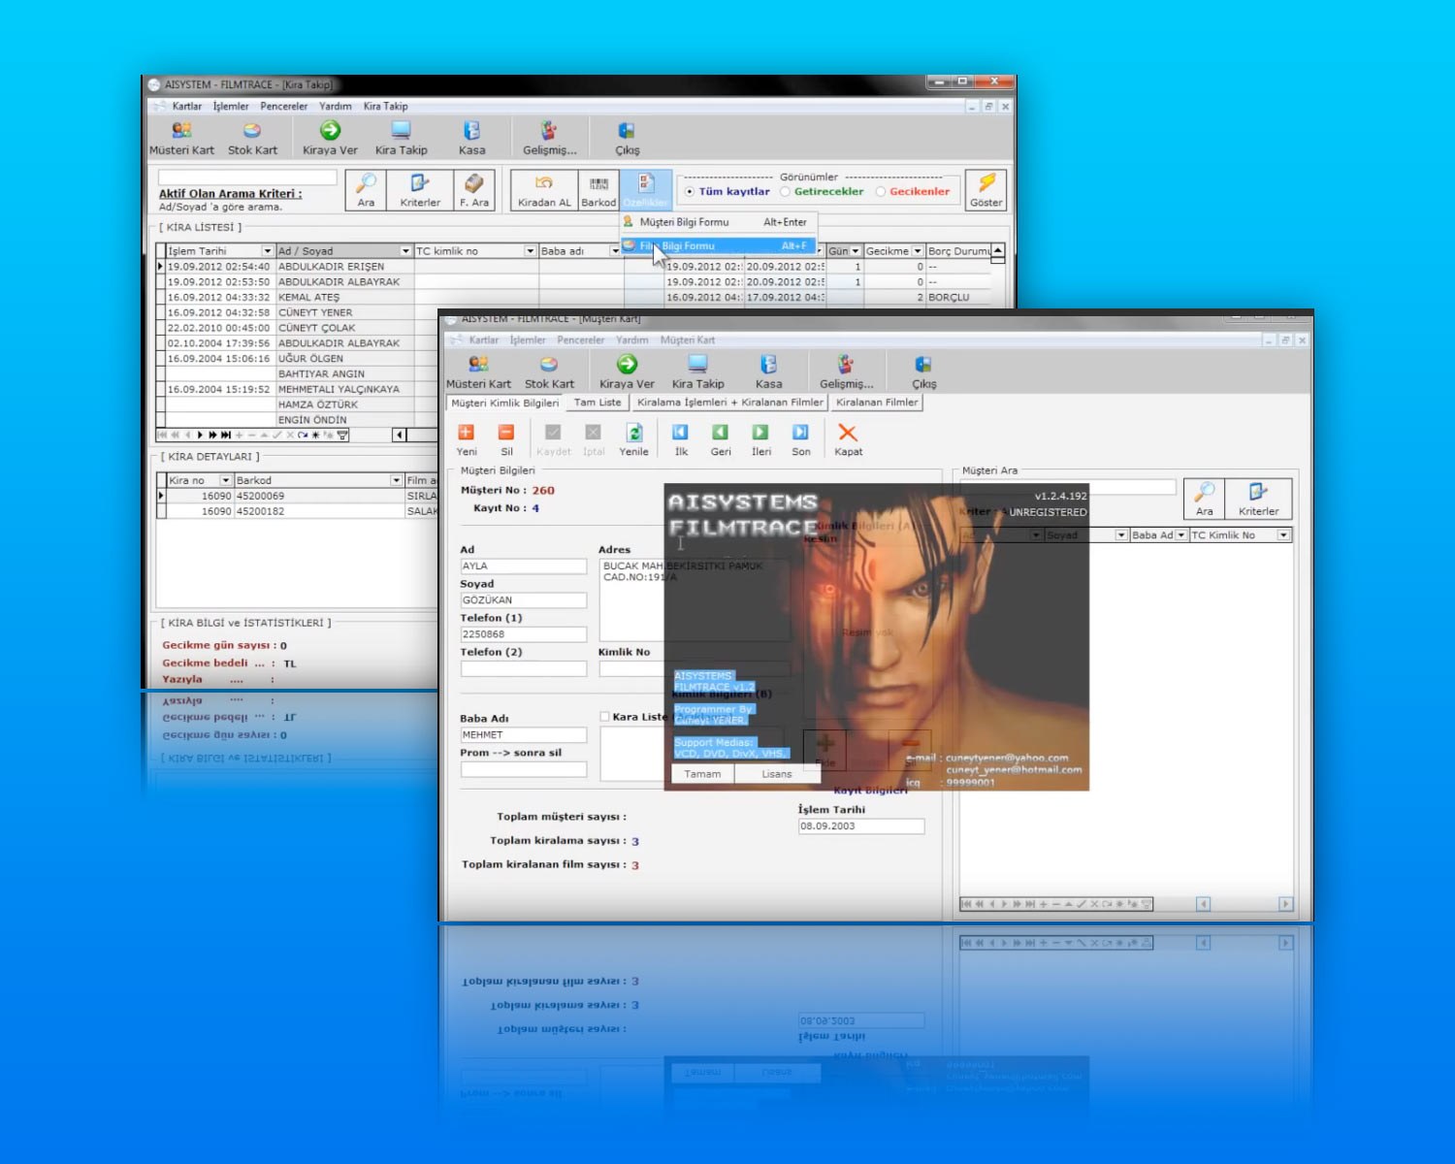Image resolution: width=1455 pixels, height=1164 pixels.
Task: Select the Tüm kayıtlar radio button
Action: tap(691, 192)
